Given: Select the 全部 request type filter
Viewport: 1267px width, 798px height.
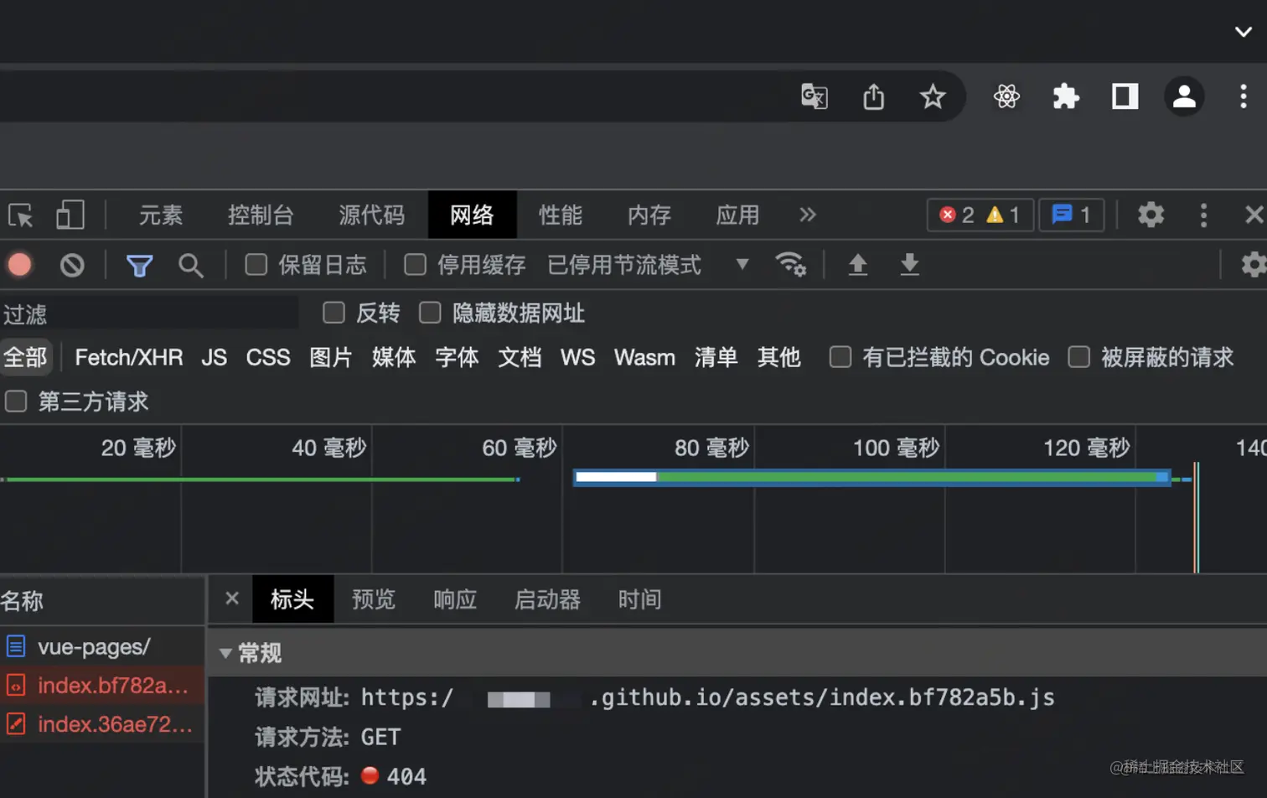Looking at the screenshot, I should [26, 357].
